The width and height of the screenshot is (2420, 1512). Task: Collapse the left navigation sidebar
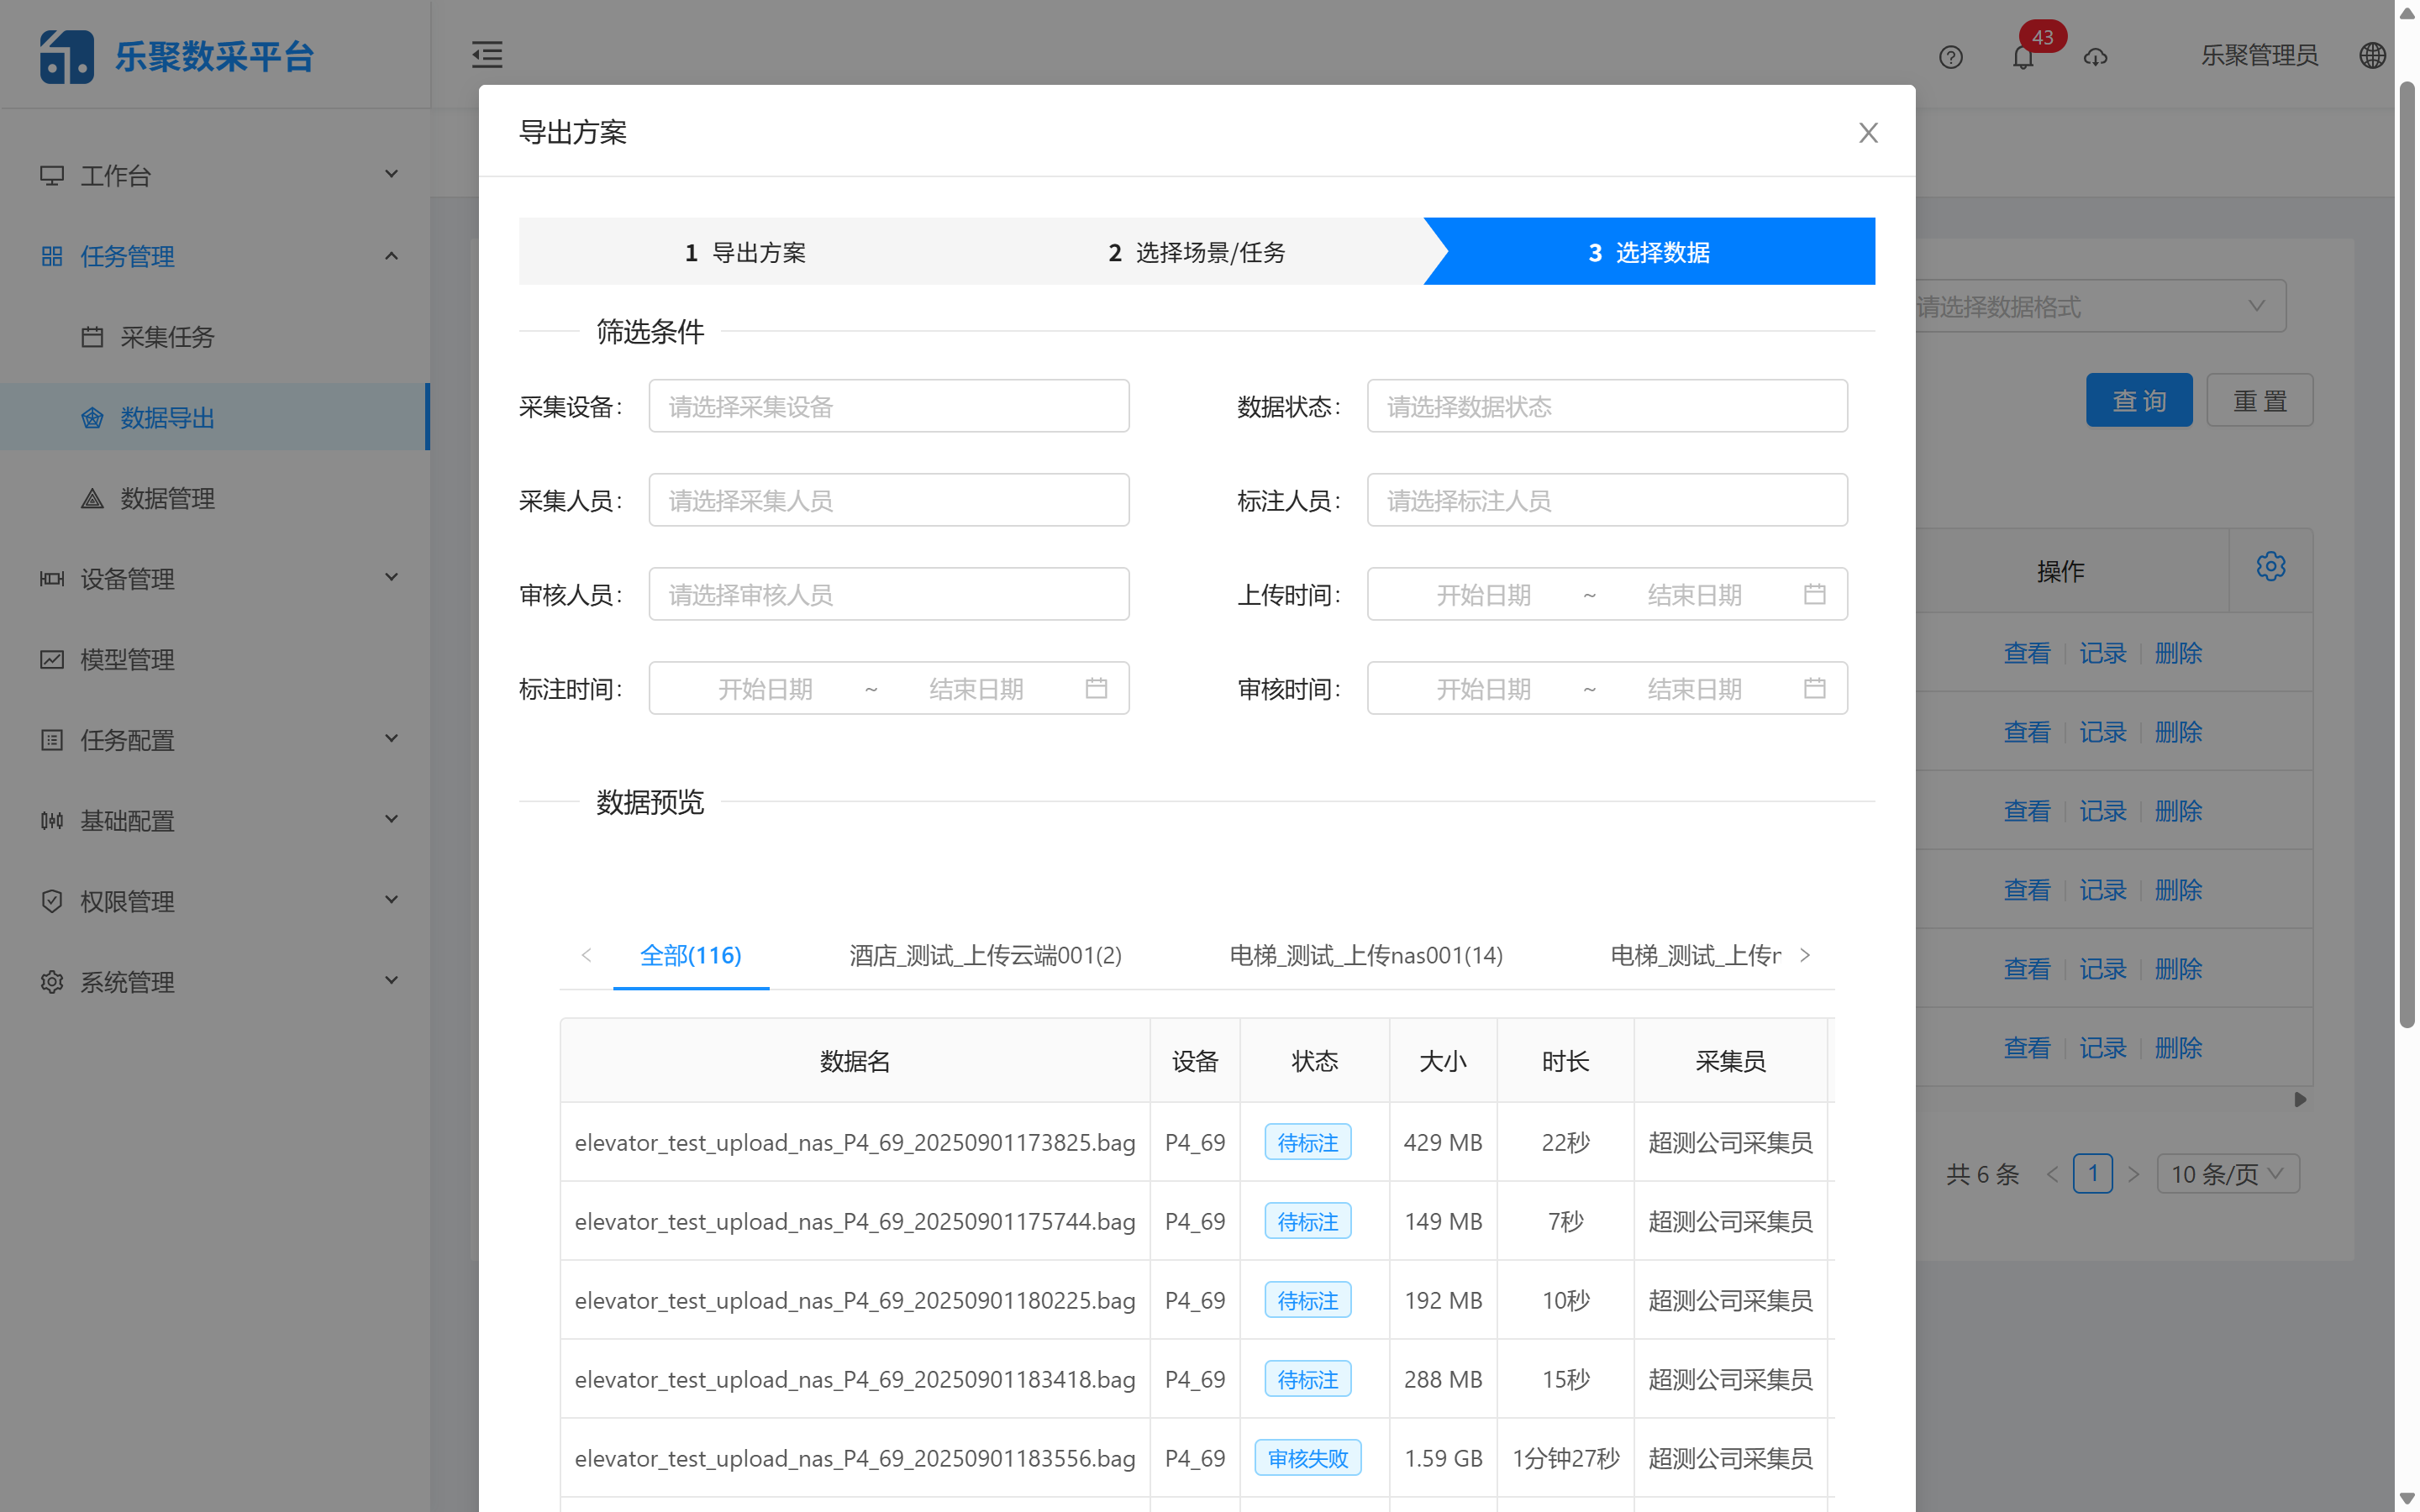pos(487,55)
